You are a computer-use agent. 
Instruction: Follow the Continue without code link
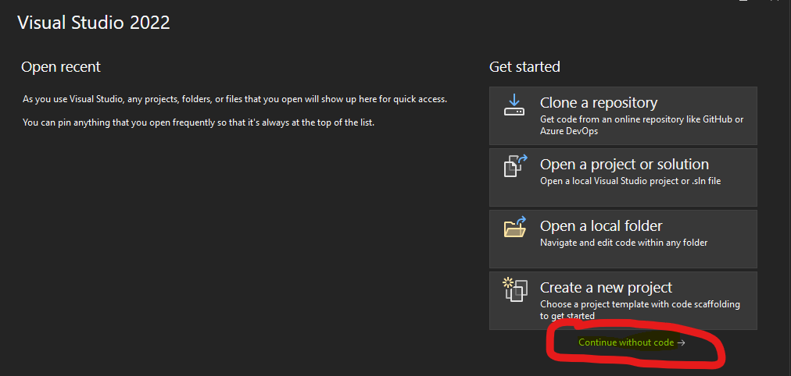click(632, 342)
